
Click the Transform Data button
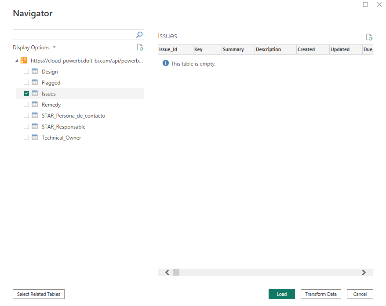(x=320, y=294)
